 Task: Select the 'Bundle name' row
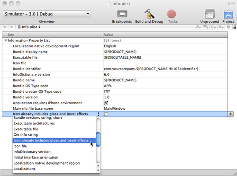pos(115,80)
